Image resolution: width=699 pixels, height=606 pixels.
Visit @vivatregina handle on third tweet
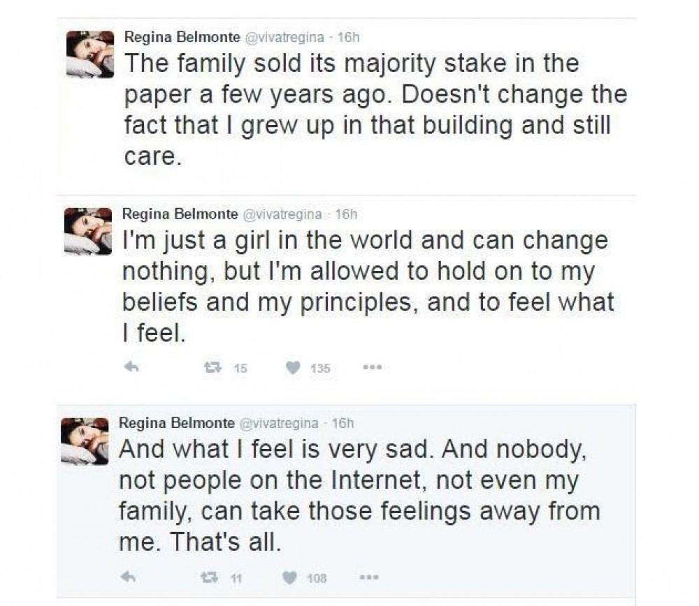[279, 423]
